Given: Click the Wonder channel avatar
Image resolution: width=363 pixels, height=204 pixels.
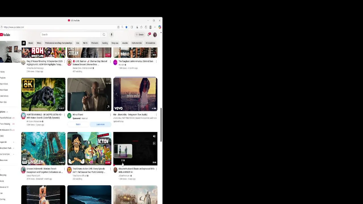Looking at the screenshot, I should (115, 63).
